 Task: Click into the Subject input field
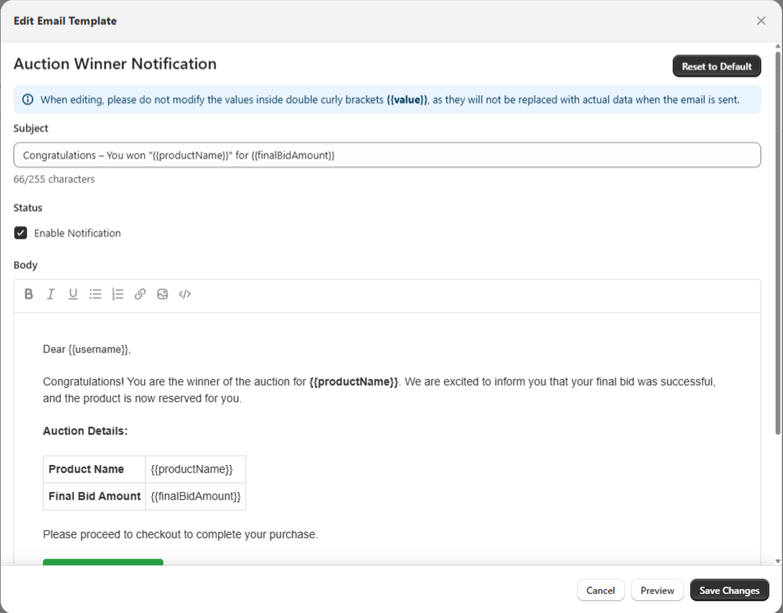[x=387, y=155]
